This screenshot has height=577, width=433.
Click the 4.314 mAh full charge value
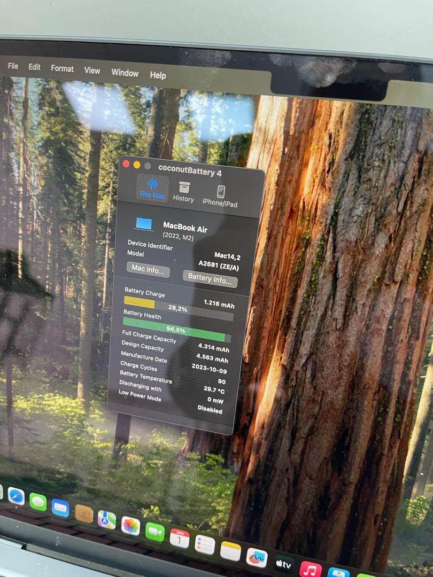(x=213, y=347)
